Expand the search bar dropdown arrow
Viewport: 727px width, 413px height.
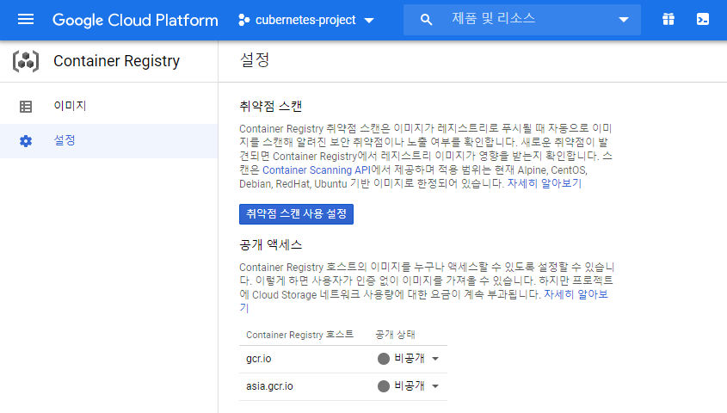point(624,20)
